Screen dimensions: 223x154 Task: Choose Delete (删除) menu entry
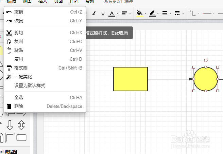tap(45, 106)
